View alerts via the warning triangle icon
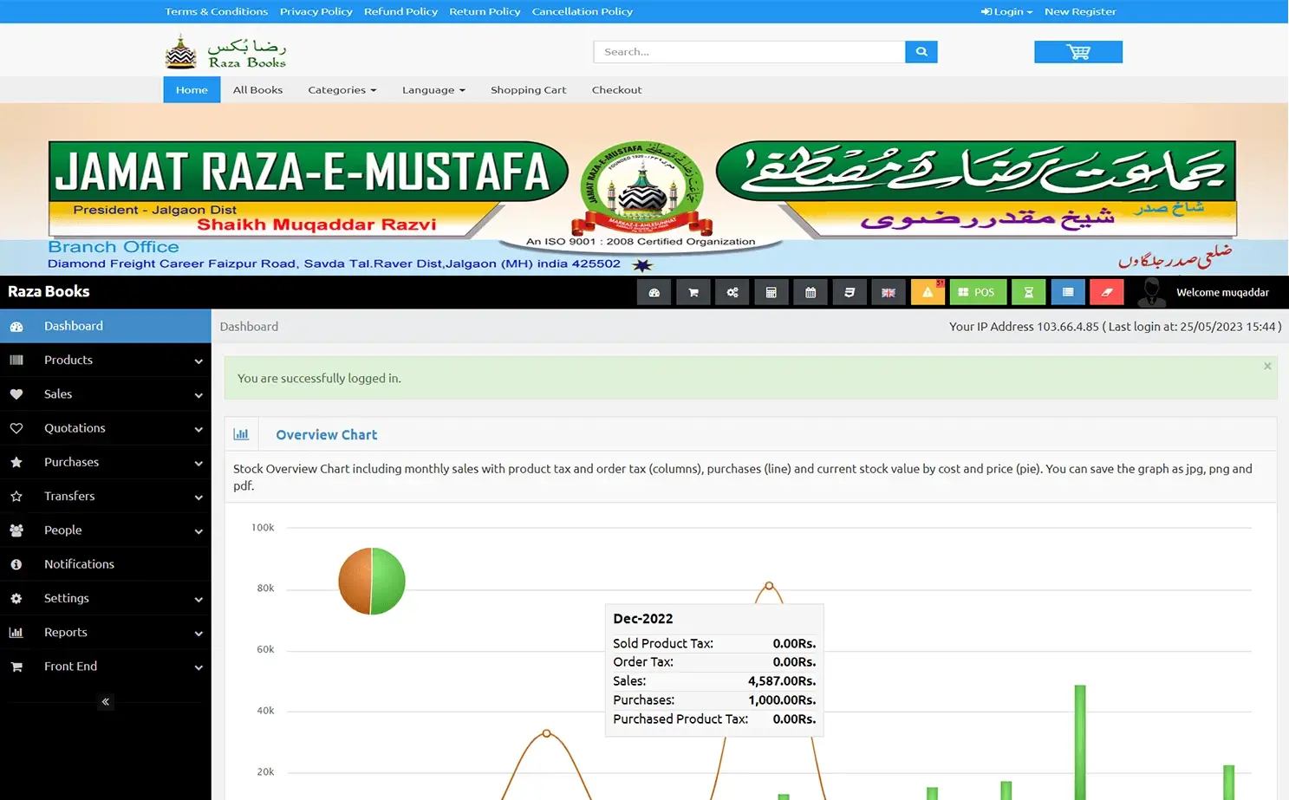Viewport: 1289px width, 800px height. (928, 292)
